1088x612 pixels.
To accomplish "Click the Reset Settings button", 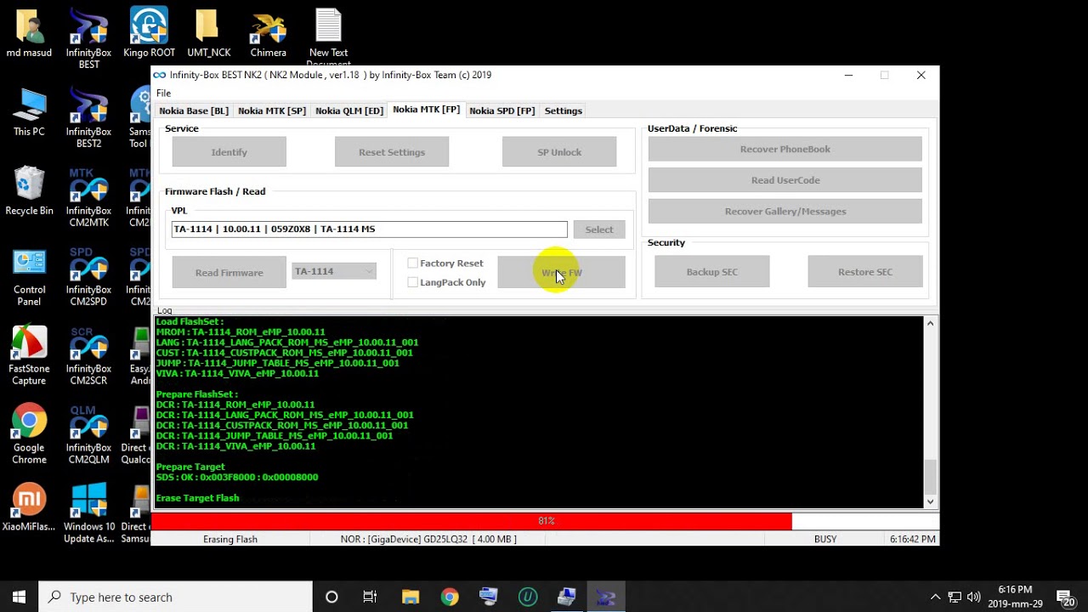I will pos(392,152).
